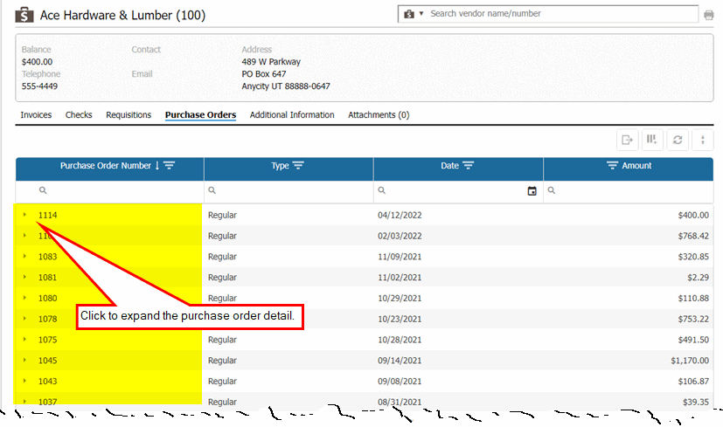The height and width of the screenshot is (427, 723).
Task: Sort by Purchase Order Number column header
Action: [x=106, y=166]
